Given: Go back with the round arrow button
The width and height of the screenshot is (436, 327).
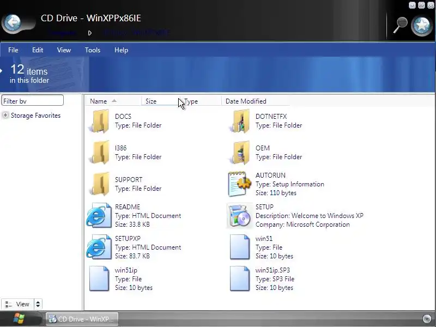Looking at the screenshot, I should coord(12,23).
